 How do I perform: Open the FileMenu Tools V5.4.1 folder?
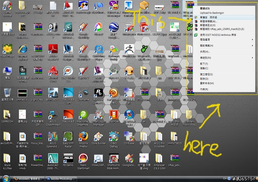click(189, 118)
